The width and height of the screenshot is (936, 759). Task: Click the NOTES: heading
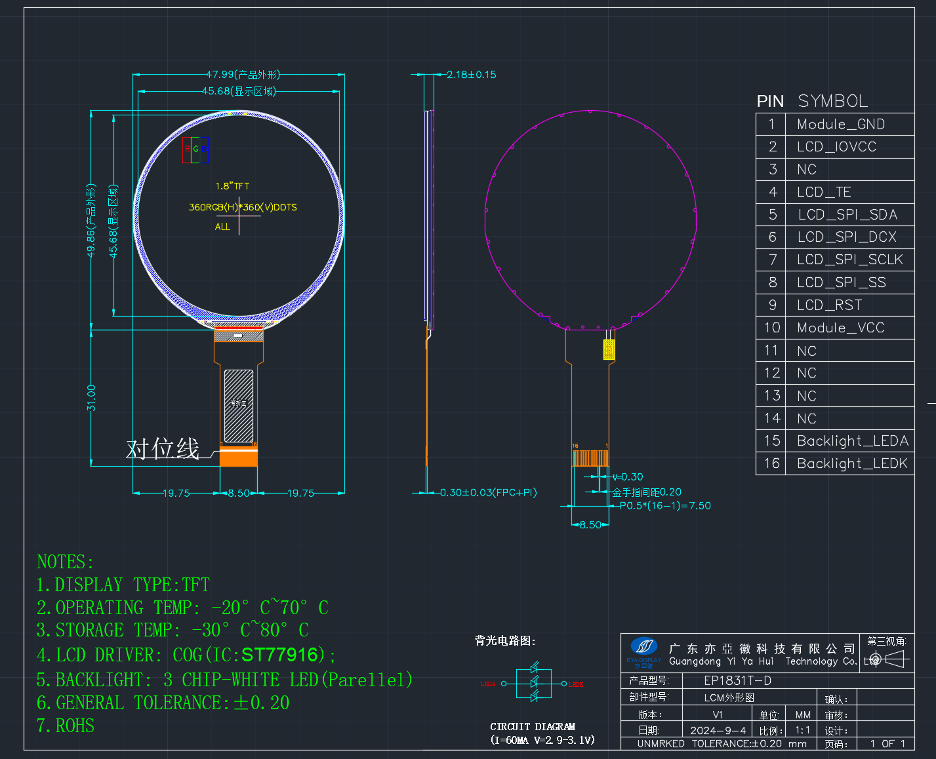tap(66, 562)
